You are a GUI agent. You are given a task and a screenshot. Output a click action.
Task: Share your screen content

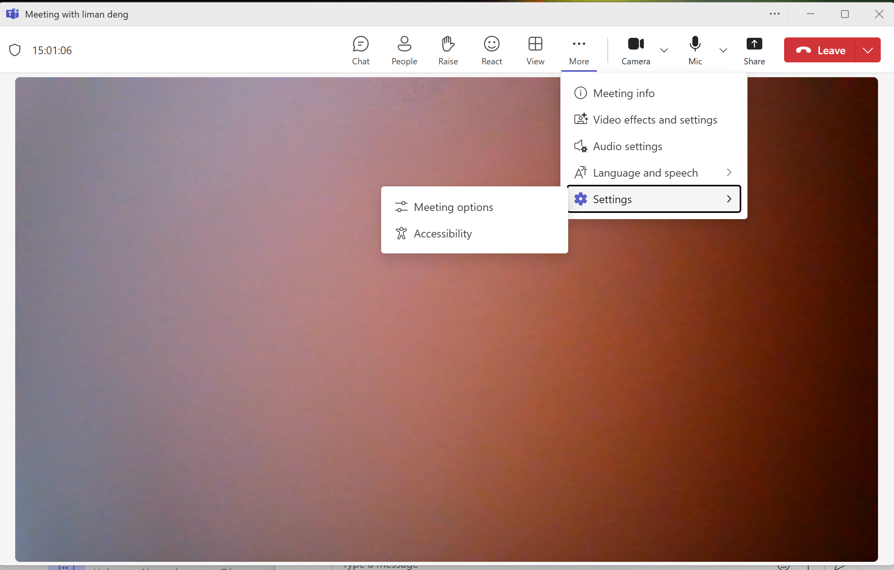pyautogui.click(x=754, y=50)
